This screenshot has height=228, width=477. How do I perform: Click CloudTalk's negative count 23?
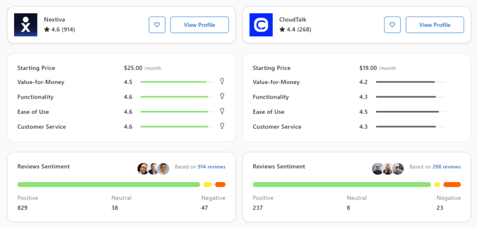point(440,208)
